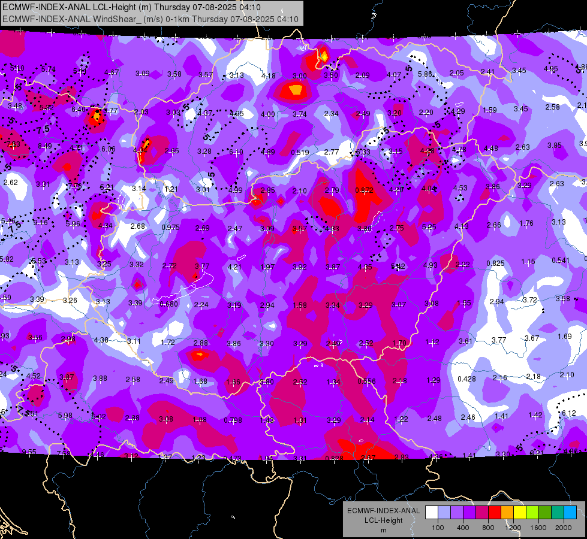The width and height of the screenshot is (587, 539).
Task: Click the 1200 tick label in legend
Action: tap(513, 528)
